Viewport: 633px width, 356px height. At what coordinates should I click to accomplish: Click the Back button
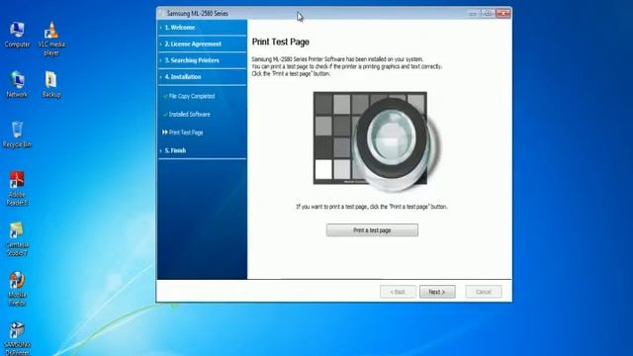click(x=398, y=292)
